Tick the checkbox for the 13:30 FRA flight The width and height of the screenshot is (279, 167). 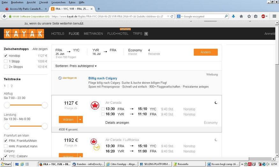click(x=103, y=109)
